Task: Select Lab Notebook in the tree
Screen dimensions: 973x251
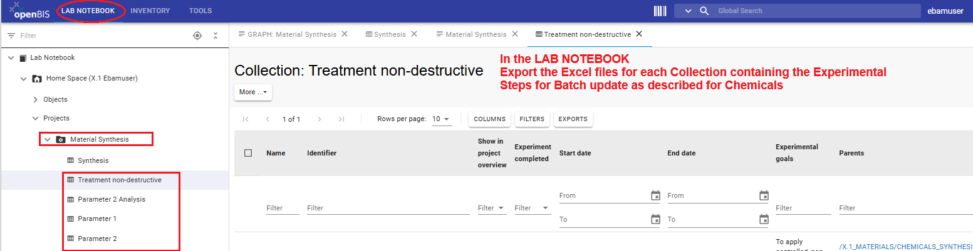Action: (x=53, y=57)
